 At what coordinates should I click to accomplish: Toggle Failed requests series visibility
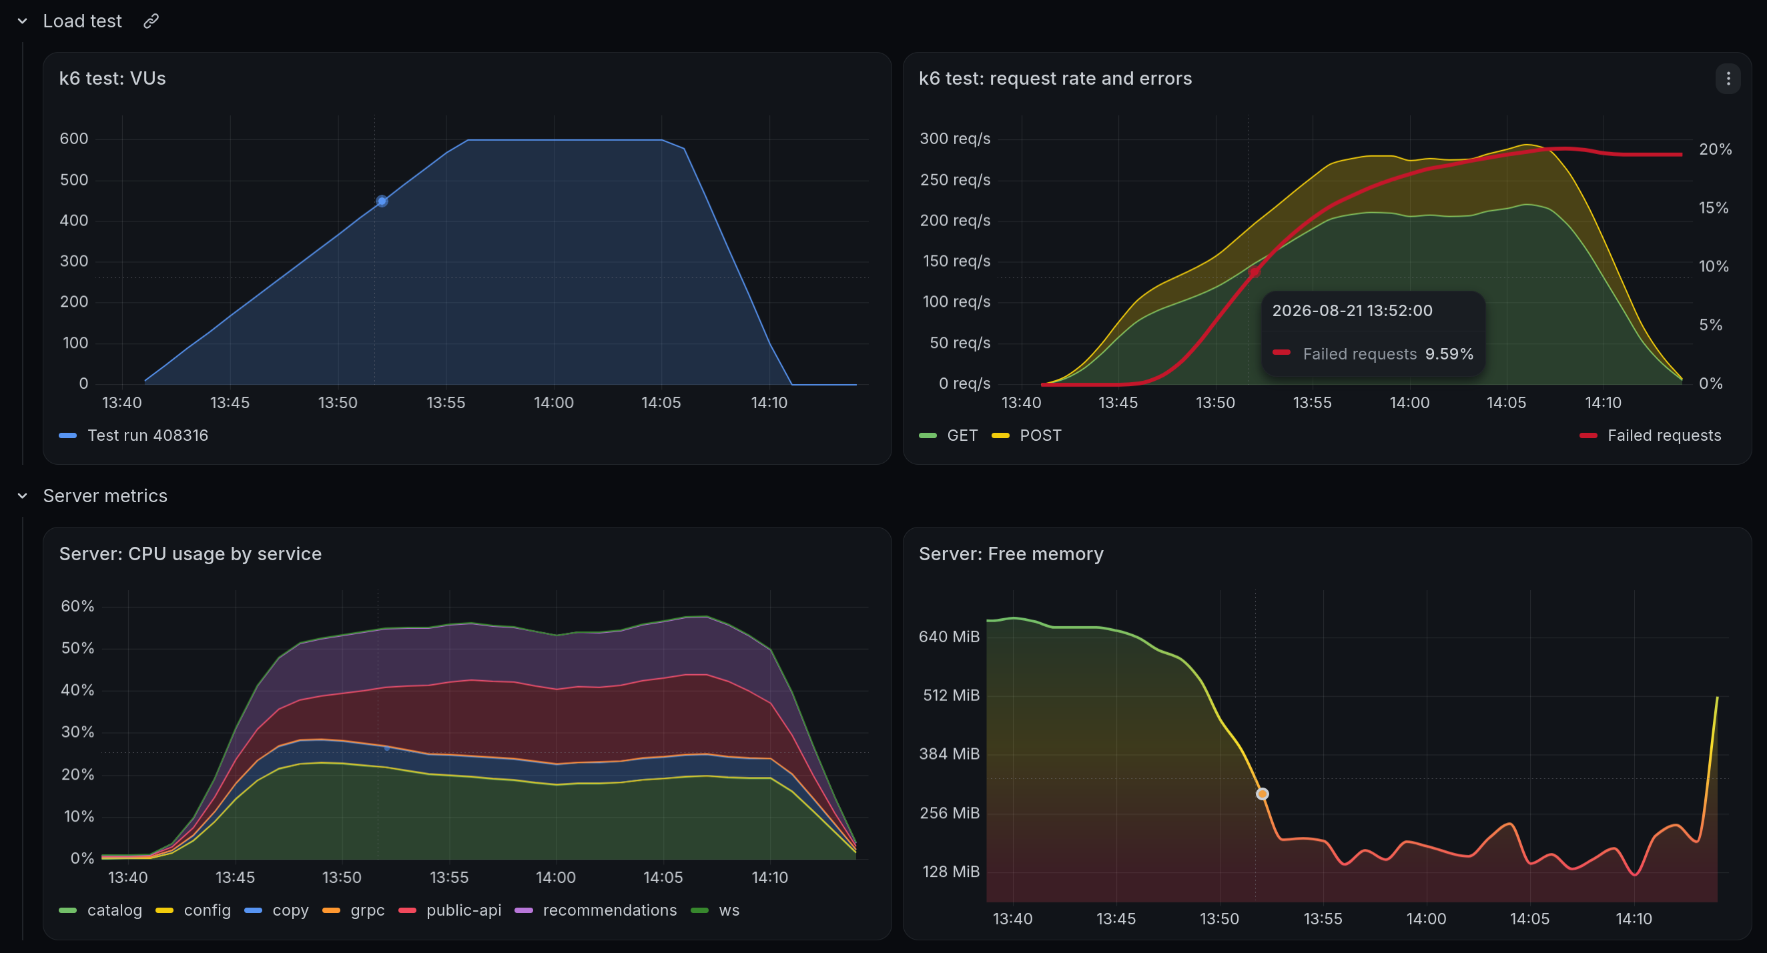[1650, 435]
